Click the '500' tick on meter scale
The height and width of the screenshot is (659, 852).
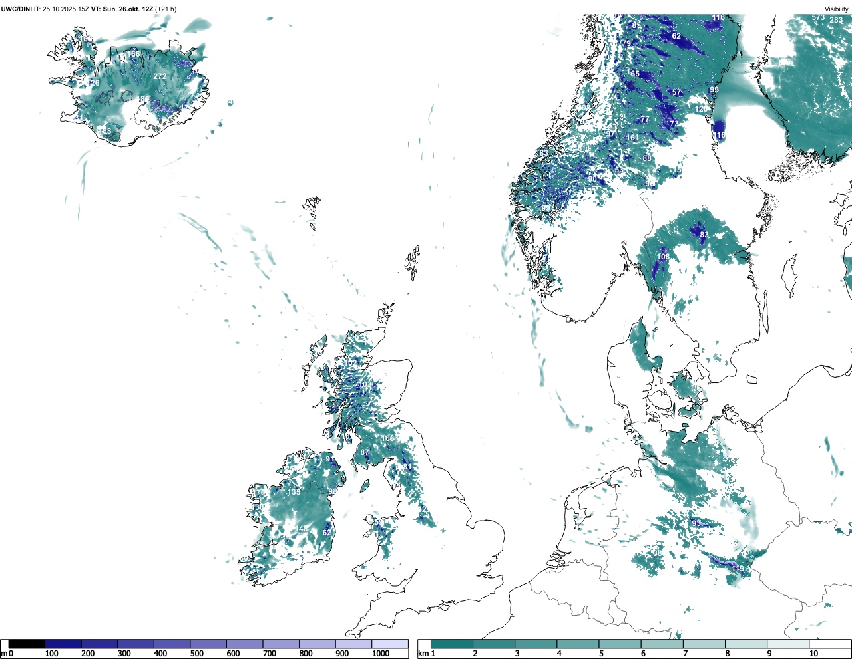[x=196, y=654]
